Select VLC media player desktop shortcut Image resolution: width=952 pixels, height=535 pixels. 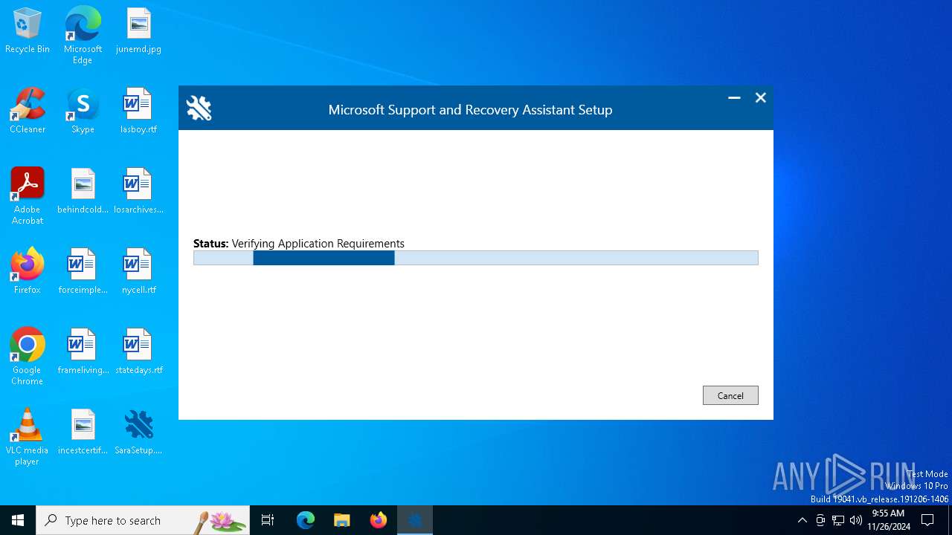tap(28, 437)
